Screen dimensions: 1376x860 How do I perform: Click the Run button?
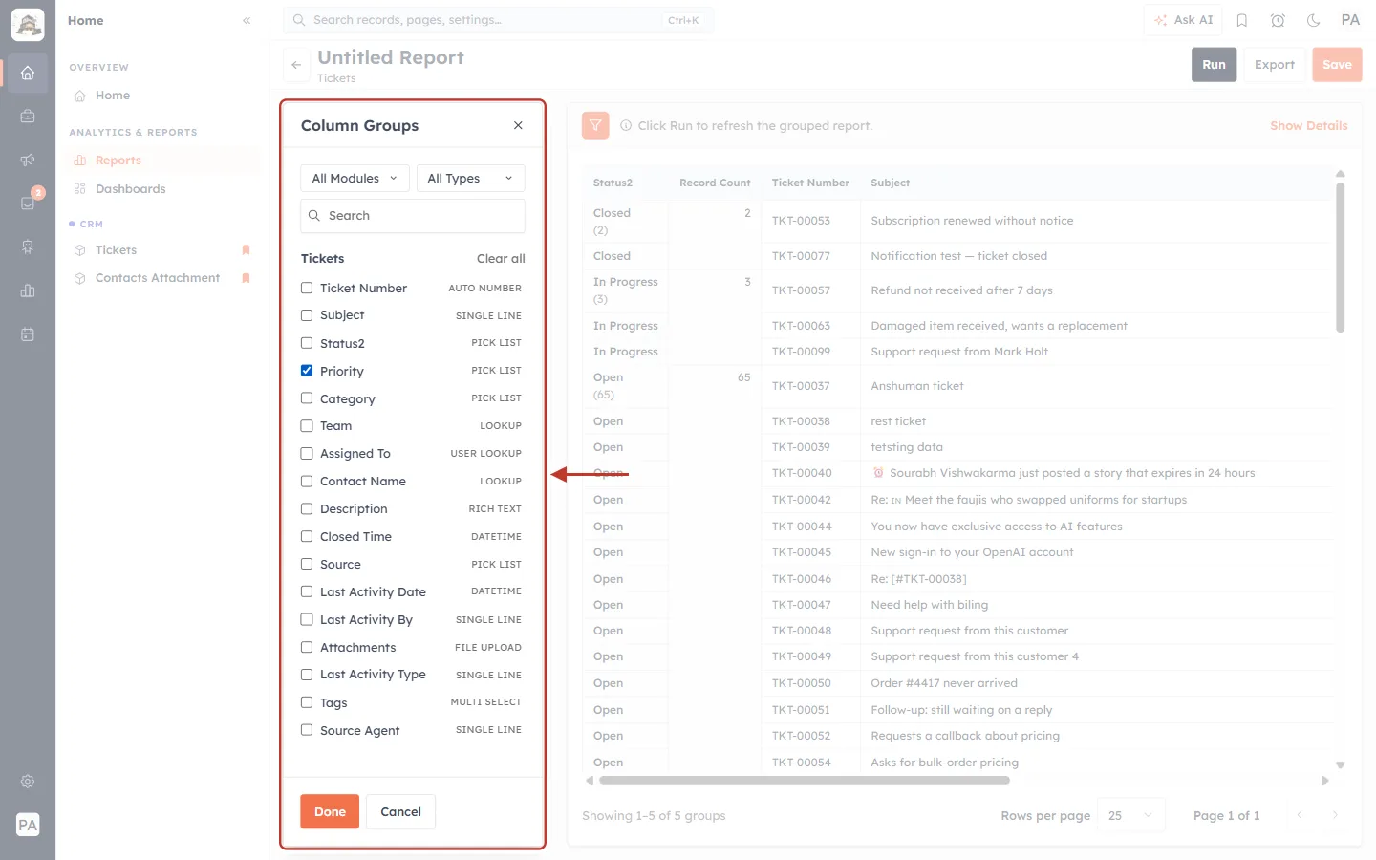coord(1214,65)
